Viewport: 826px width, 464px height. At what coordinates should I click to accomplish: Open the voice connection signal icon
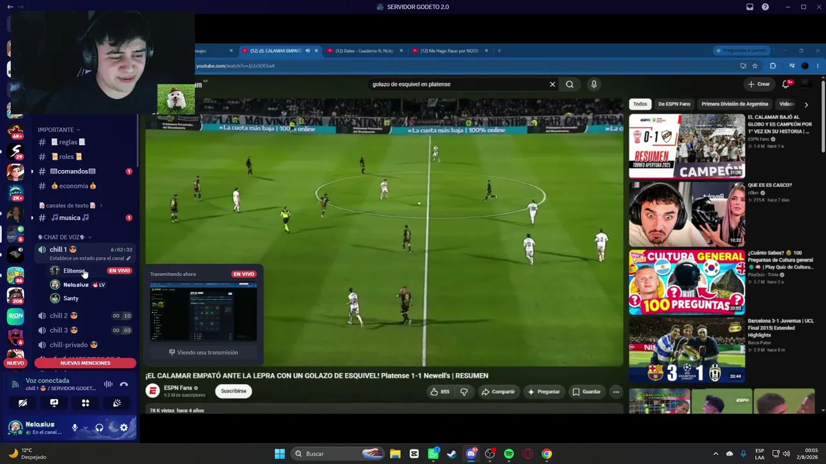tap(15, 384)
